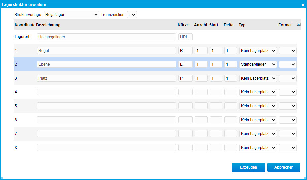Open the Typ dropdown in row 6
Image resolution: width=307 pixels, height=180 pixels.
coord(258,120)
